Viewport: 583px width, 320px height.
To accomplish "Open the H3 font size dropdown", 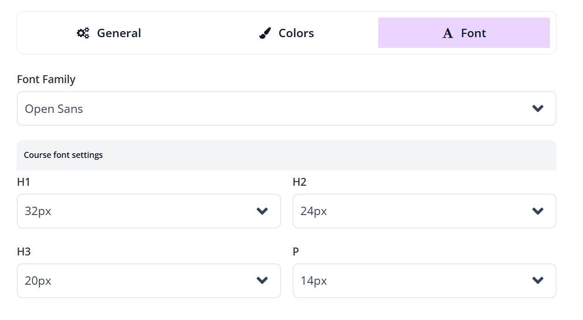I will (148, 281).
